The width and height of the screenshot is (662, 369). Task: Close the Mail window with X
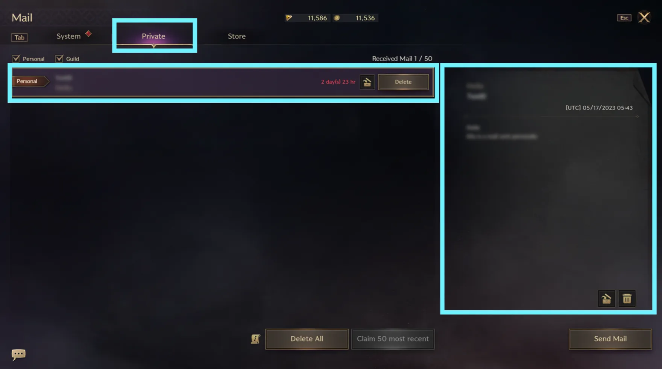644,17
